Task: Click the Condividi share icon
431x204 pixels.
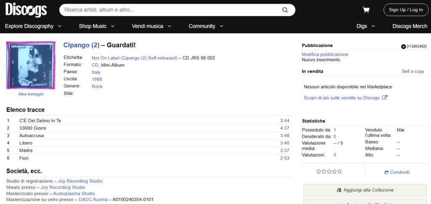Action: coord(386,172)
